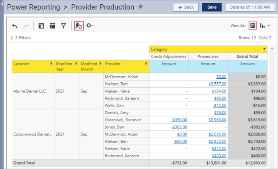
Task: Favorite the report with star icon
Action: [141, 7]
